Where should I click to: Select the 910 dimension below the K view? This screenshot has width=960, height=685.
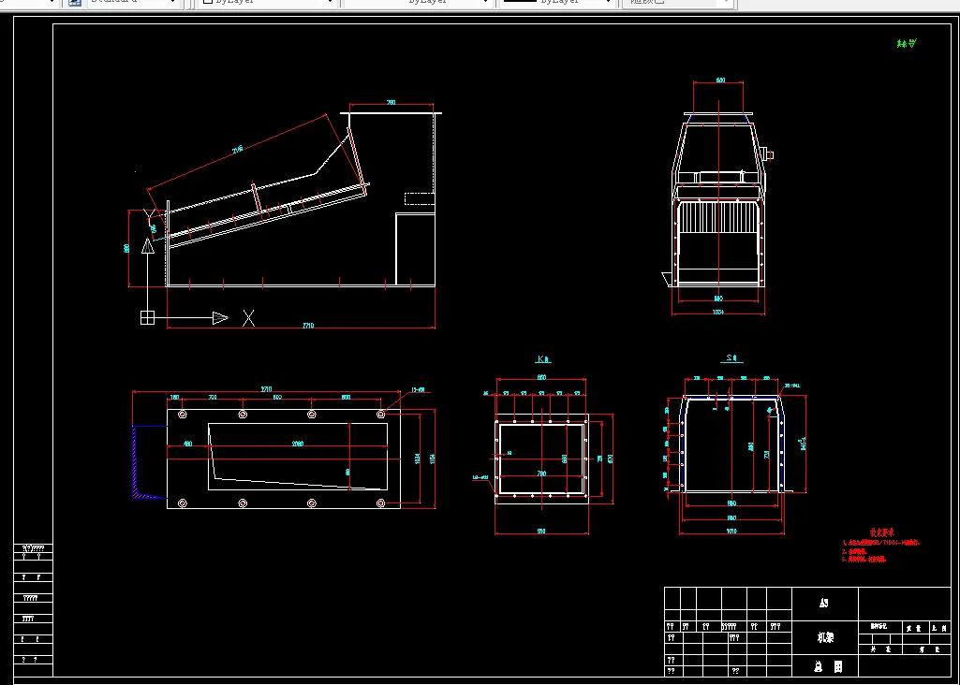[x=541, y=531]
